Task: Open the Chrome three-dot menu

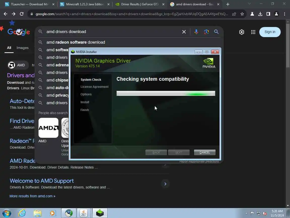Action: (284, 14)
